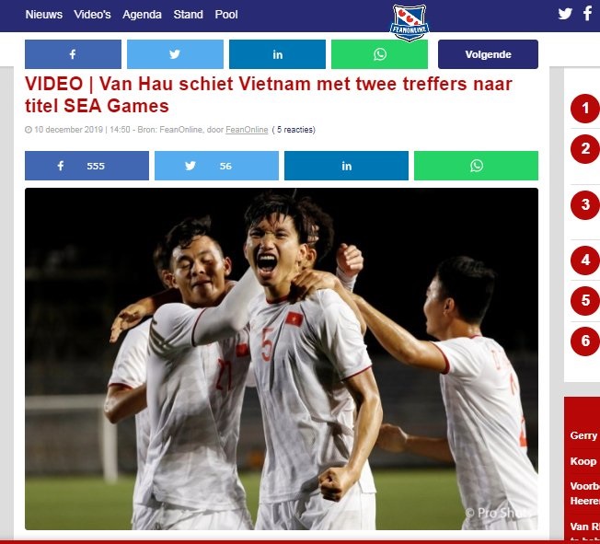Open the Pool menu item
This screenshot has height=544, width=600.
(x=226, y=15)
